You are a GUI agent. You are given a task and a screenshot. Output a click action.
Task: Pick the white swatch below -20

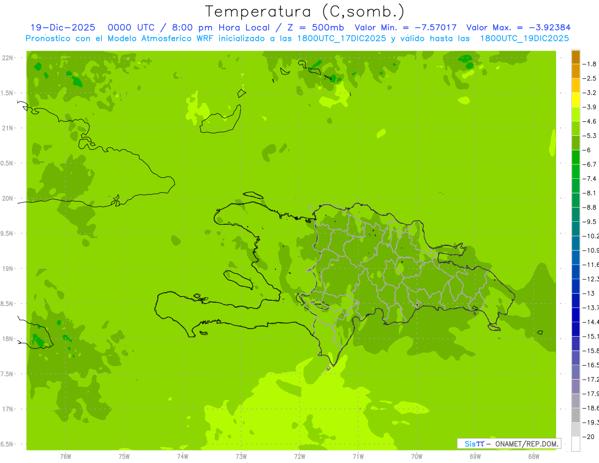pos(576,444)
